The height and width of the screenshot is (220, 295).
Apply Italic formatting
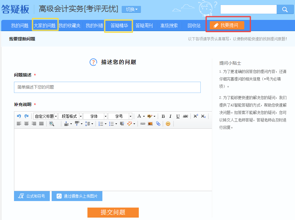click(x=170, y=116)
